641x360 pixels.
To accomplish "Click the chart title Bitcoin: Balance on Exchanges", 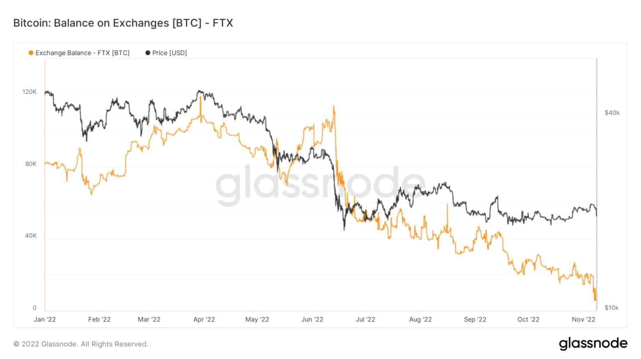I will click(x=123, y=23).
